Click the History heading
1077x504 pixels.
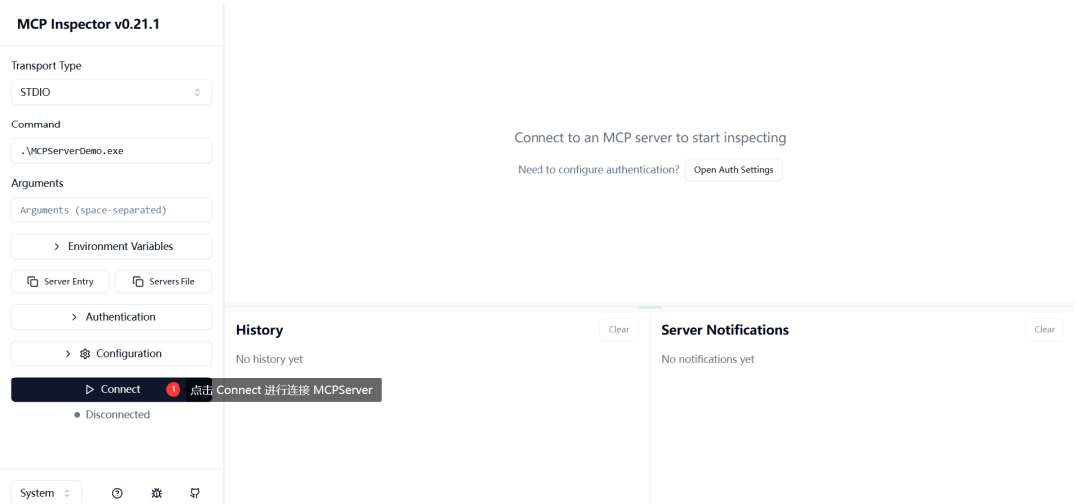coord(259,330)
